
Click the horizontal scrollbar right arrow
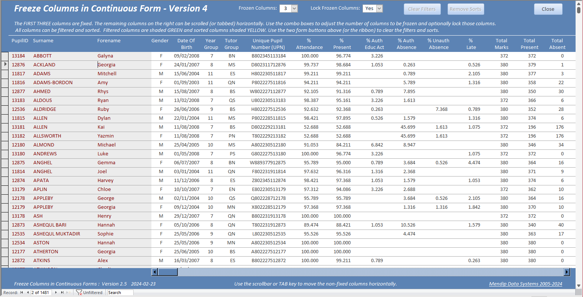pyautogui.click(x=567, y=272)
